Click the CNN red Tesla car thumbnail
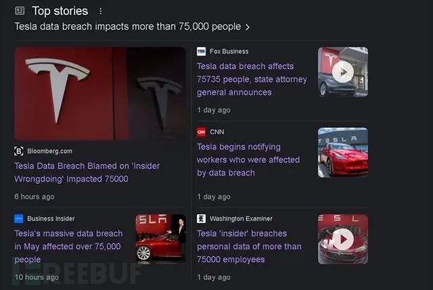 click(343, 152)
